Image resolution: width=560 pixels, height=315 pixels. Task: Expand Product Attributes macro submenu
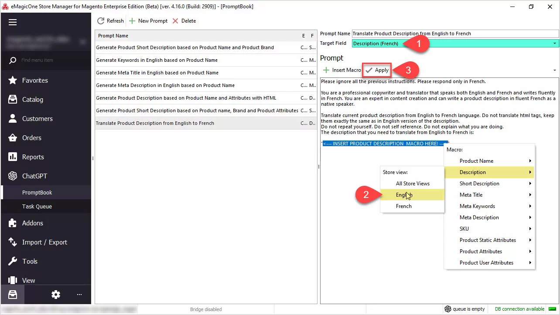click(489, 251)
